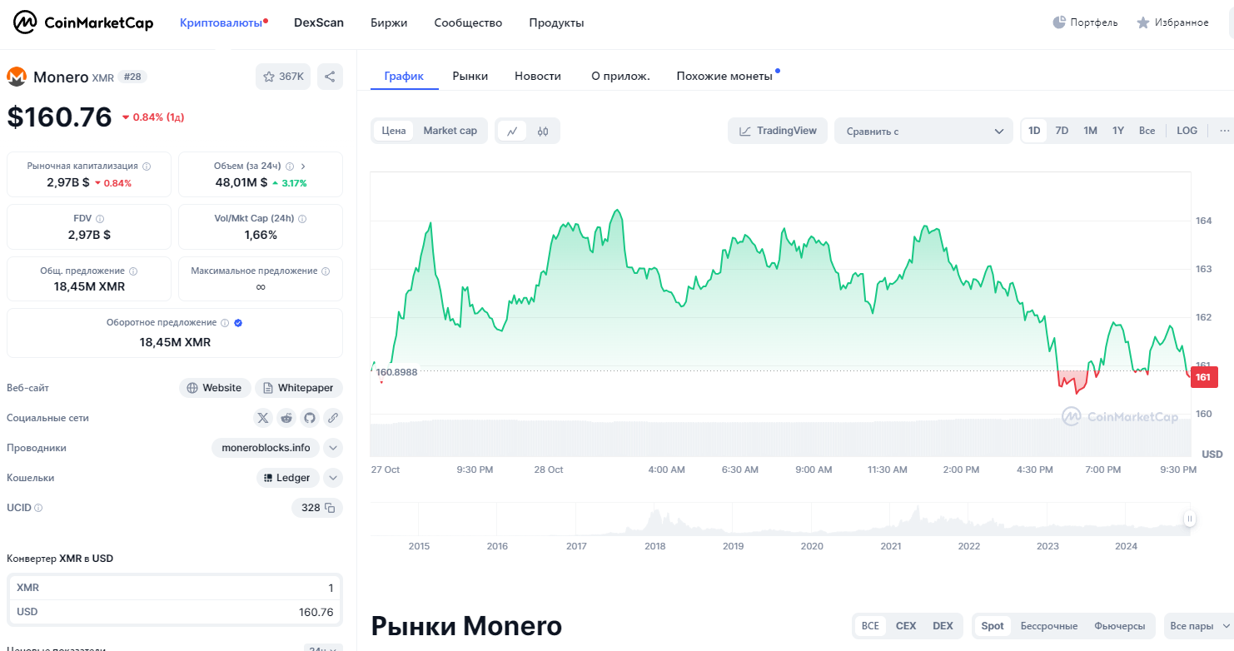Click the info icon next to Vol/Mkt Cap (24h)
The width and height of the screenshot is (1234, 651).
(x=302, y=219)
